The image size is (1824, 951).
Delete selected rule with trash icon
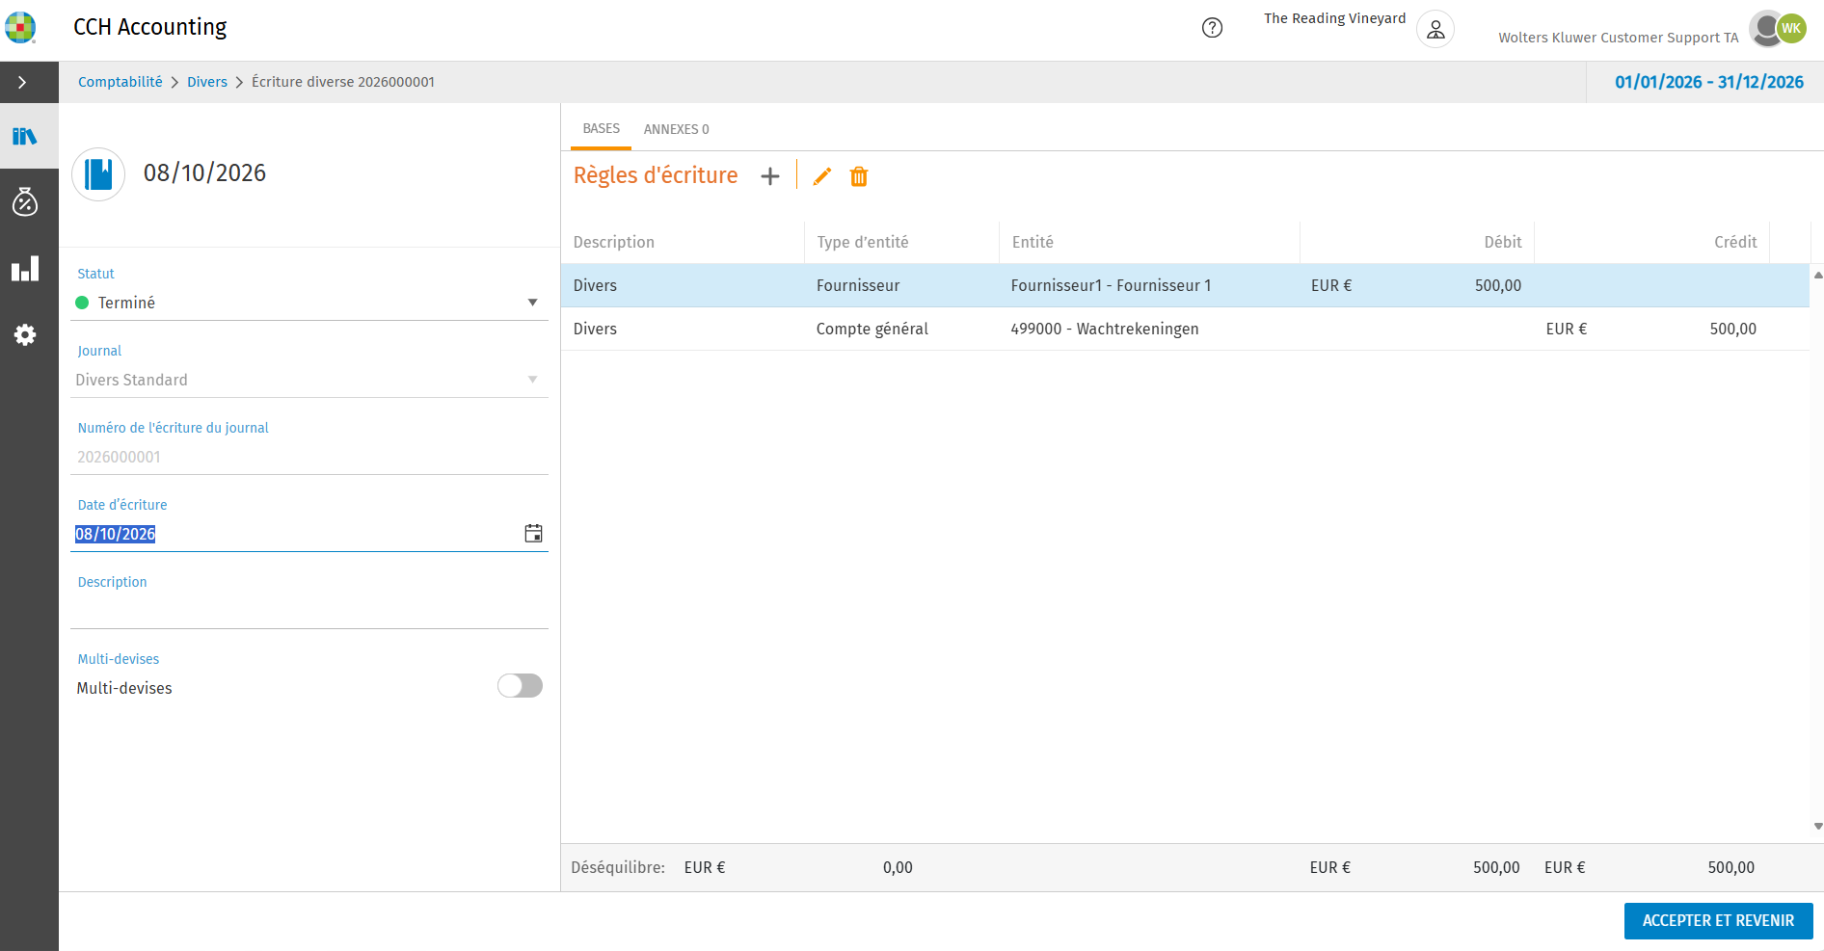tap(859, 176)
